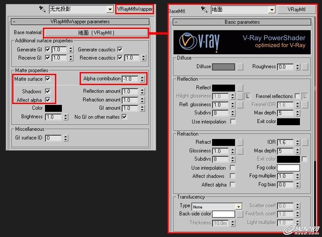This screenshot has height=237, width=322.
Task: Open the Refract color swatch
Action: pos(223,142)
